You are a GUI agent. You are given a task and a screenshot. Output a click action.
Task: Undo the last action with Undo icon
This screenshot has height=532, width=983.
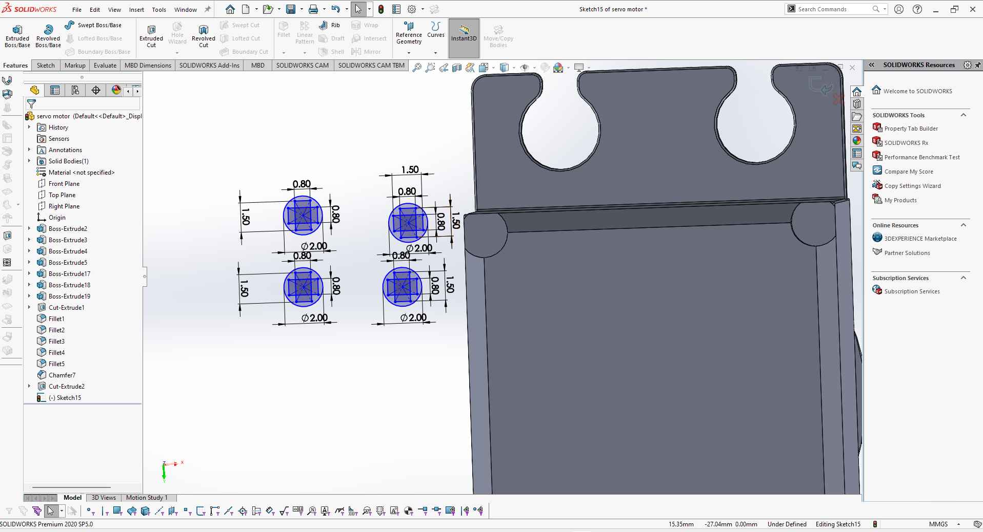[336, 9]
